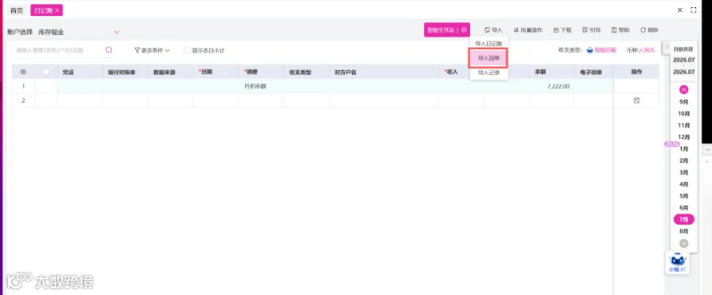The width and height of the screenshot is (712, 295).
Task: Select month 11月
Action: 684,126
